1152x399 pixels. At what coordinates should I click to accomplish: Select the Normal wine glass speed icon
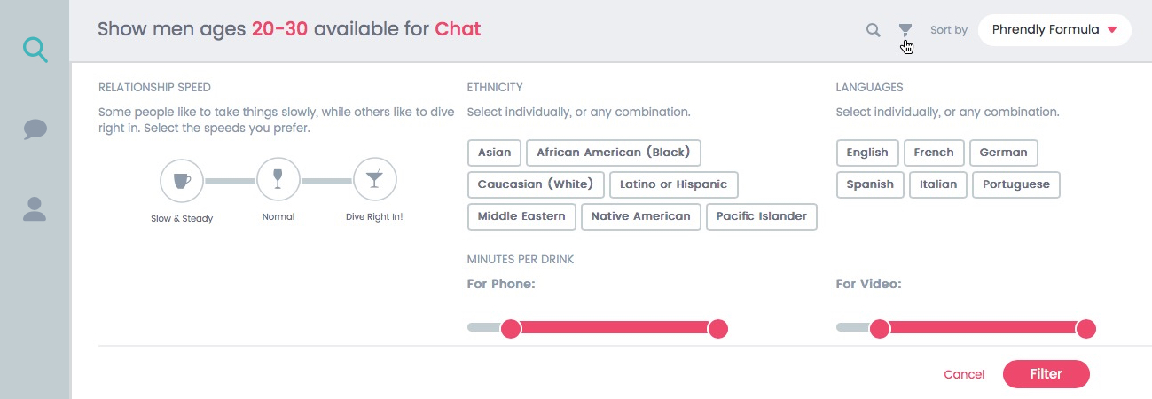click(278, 181)
